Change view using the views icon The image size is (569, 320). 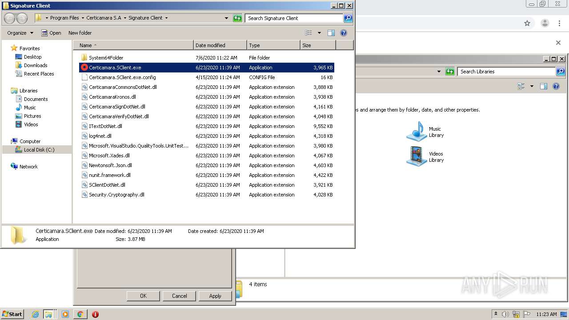click(309, 33)
